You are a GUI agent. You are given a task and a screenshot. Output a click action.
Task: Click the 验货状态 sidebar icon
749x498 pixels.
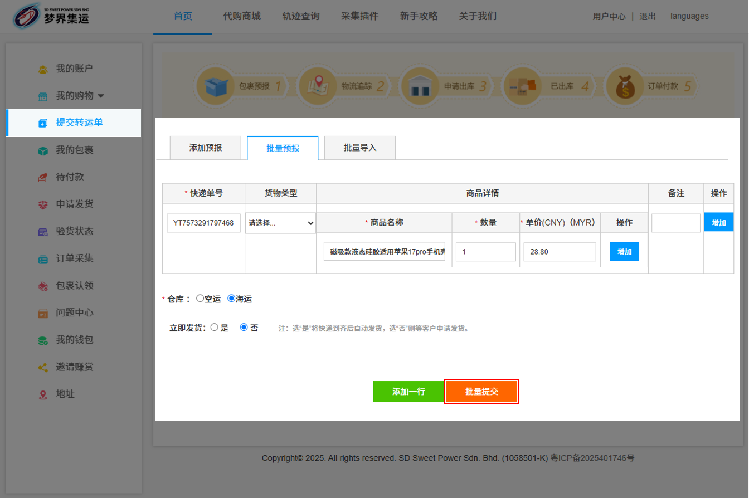(43, 232)
